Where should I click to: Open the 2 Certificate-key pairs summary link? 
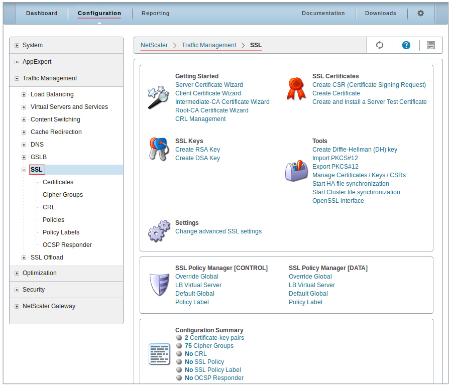pos(214,338)
